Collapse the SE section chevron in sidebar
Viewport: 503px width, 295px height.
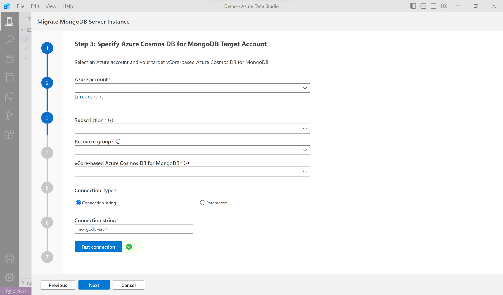(23, 30)
